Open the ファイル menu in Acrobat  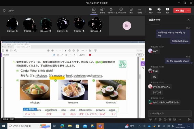point(3,44)
